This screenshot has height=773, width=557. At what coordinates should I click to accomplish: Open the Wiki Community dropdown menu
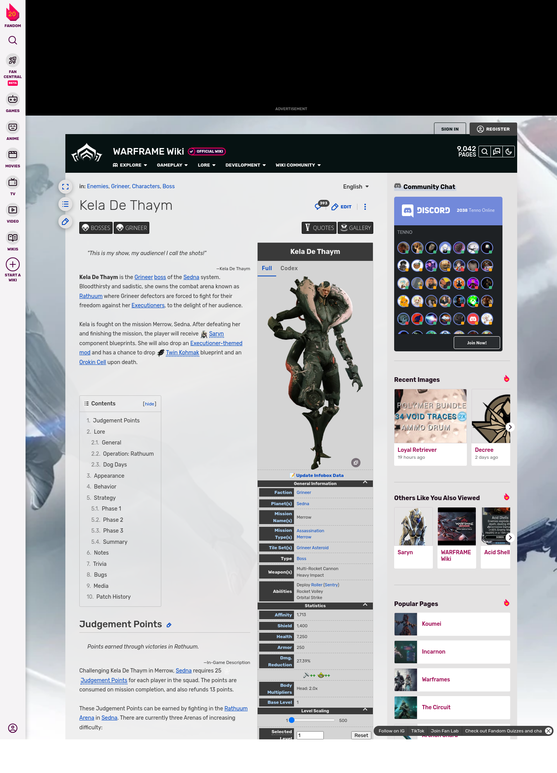pyautogui.click(x=298, y=165)
